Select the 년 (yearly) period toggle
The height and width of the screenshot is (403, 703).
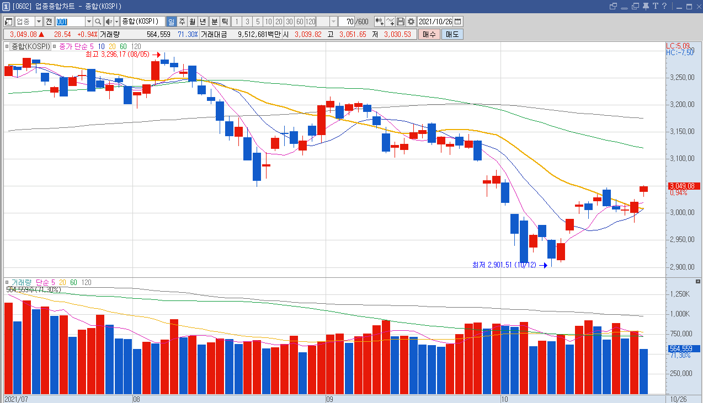(x=203, y=22)
